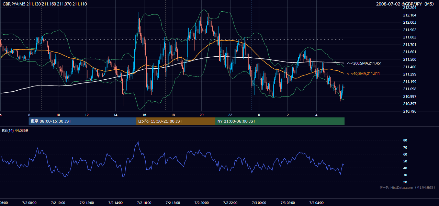Select the 2008-07-02 のGBP/JPY (M5) title
Image resolution: width=439 pixels, height=206 pixels.
click(x=405, y=4)
